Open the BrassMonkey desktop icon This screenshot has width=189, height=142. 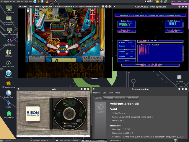9,84
